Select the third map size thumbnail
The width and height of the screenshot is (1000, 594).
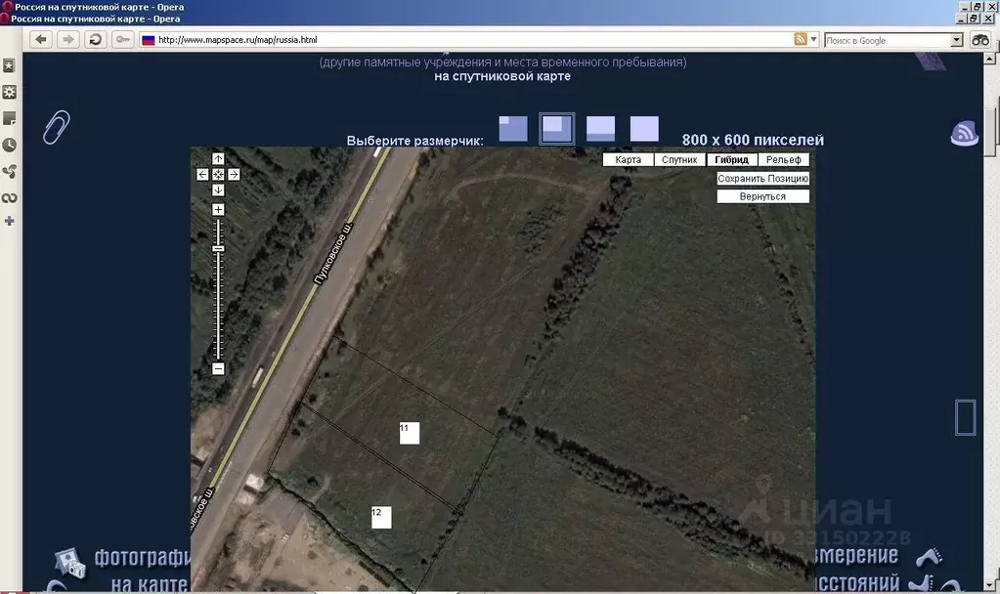[600, 129]
